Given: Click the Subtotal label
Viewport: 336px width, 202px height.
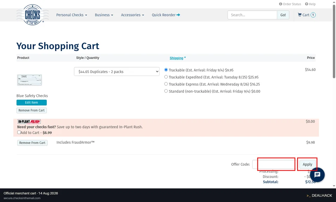Looking at the screenshot, I should [x=271, y=182].
